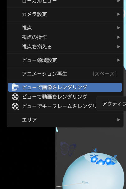Screen dimensions: 126x189
Task: Open the カメラ設定 menu entry
Action: coord(65,14)
